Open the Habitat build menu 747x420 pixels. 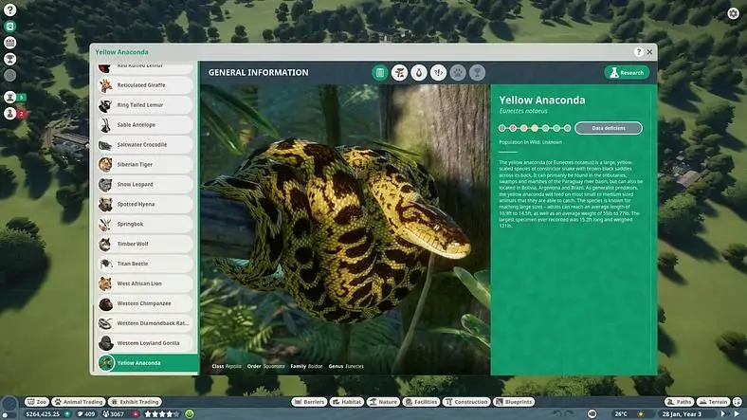pyautogui.click(x=347, y=402)
